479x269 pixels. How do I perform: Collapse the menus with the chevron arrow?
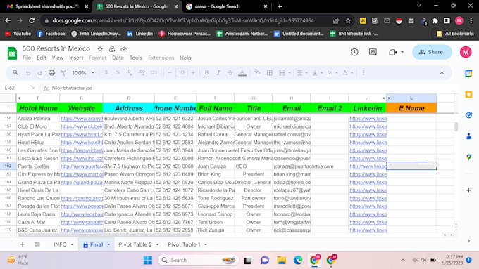pos(442,73)
